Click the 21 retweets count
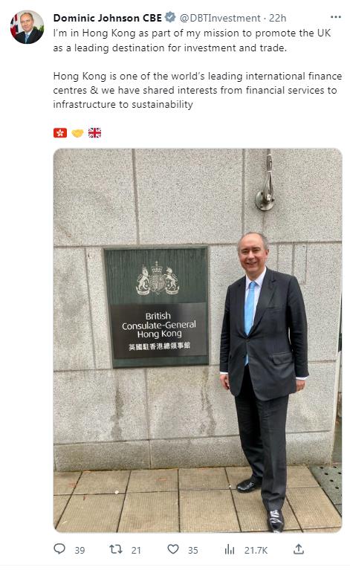This screenshot has width=350, height=570. 136,551
